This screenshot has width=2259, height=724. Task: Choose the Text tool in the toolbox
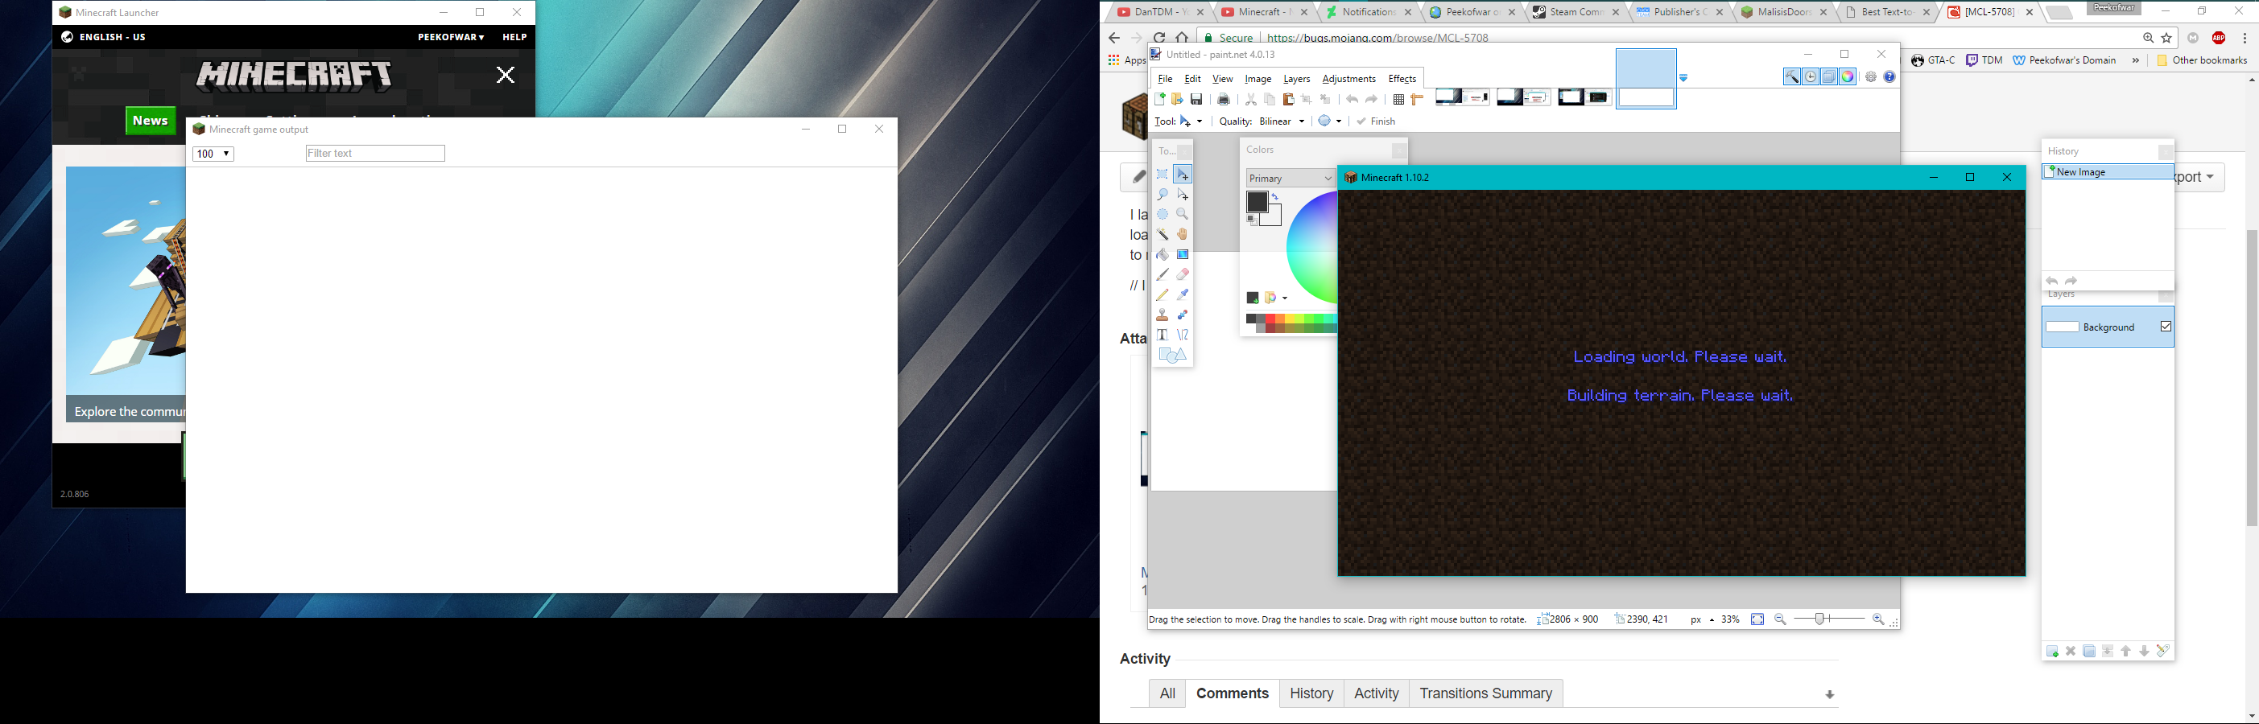tap(1162, 335)
